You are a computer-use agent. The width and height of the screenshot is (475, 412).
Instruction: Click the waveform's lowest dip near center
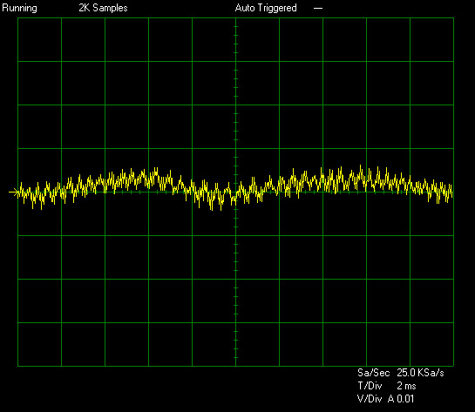coord(212,209)
